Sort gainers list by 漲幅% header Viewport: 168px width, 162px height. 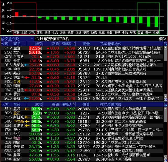pos(68,44)
